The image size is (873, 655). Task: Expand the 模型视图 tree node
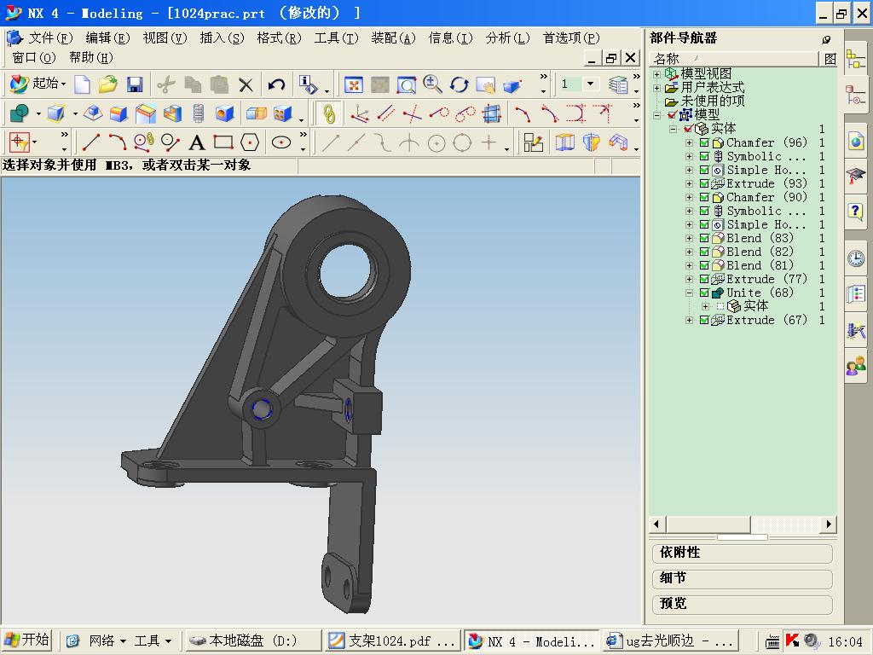click(x=657, y=74)
